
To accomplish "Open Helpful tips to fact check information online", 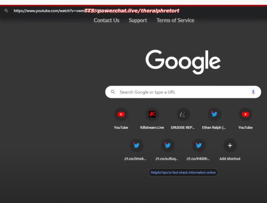I will [183, 173].
